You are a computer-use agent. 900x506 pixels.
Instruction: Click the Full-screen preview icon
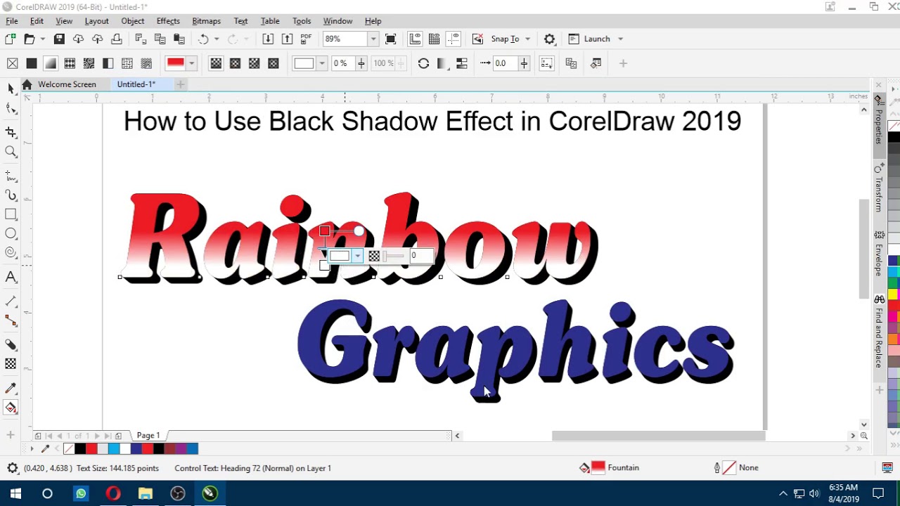(391, 39)
